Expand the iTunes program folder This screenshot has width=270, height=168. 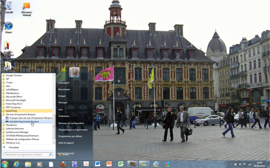[x=27, y=82]
